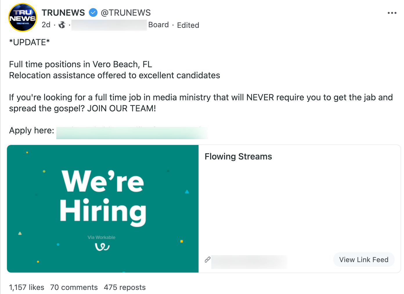Open the three-dot post options menu

tap(392, 13)
